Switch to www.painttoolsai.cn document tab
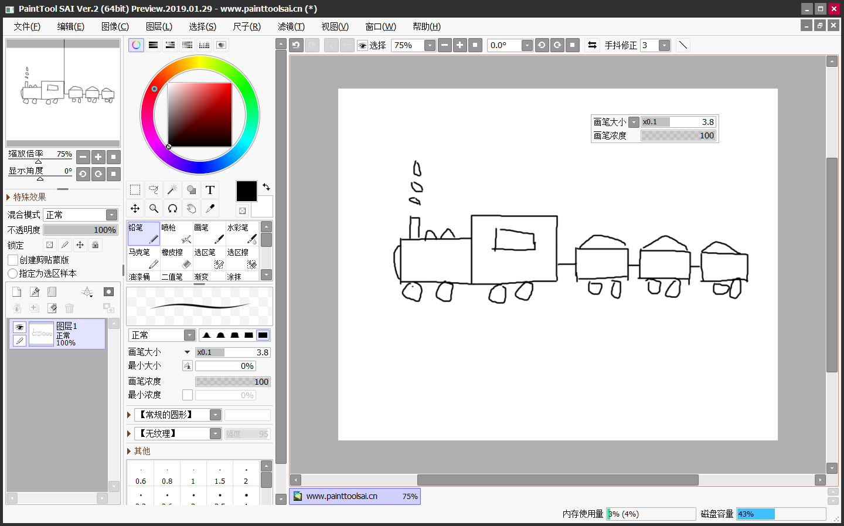This screenshot has width=844, height=526. (x=355, y=496)
